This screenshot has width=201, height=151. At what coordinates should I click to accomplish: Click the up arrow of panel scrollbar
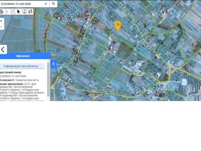[49, 61]
